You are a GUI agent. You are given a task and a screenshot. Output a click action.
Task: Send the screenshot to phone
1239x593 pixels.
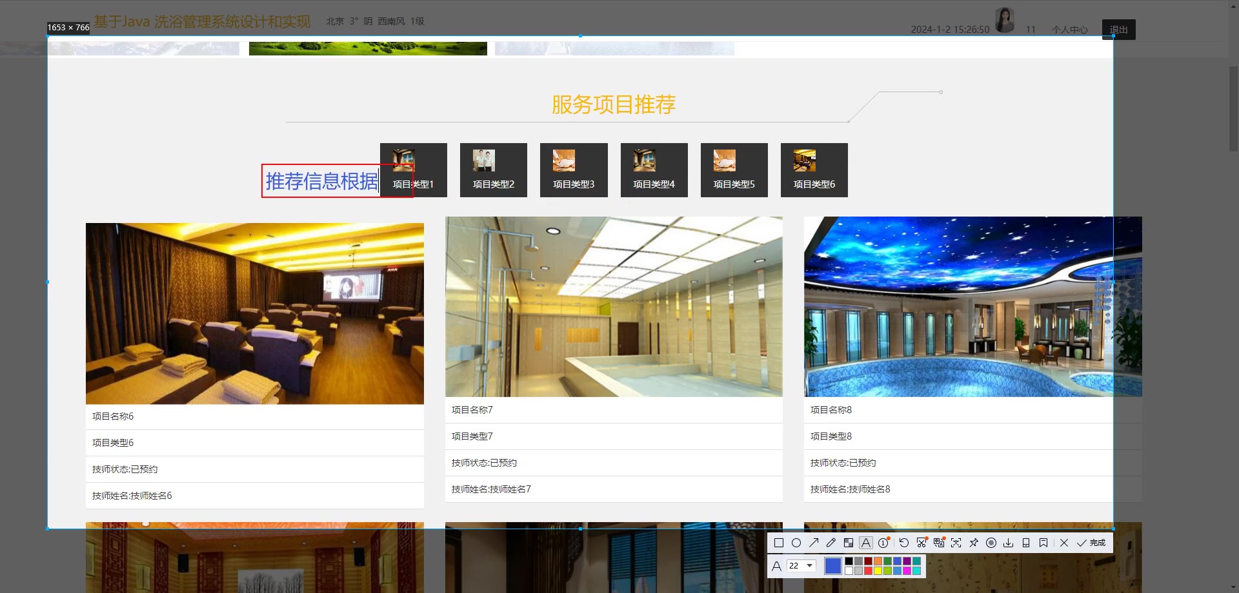click(1026, 543)
